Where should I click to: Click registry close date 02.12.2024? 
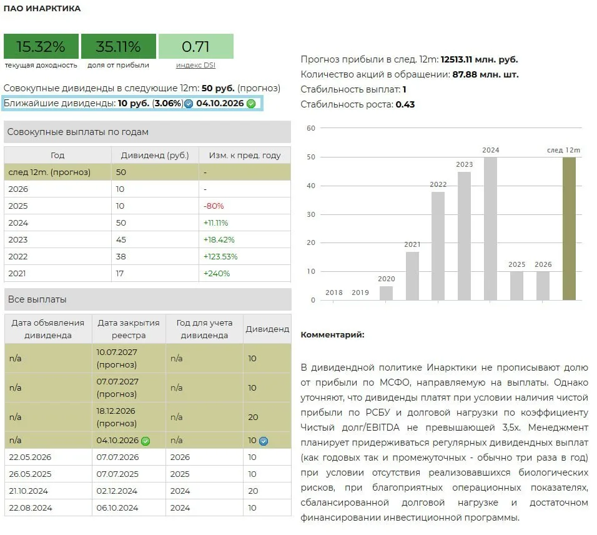pos(117,491)
